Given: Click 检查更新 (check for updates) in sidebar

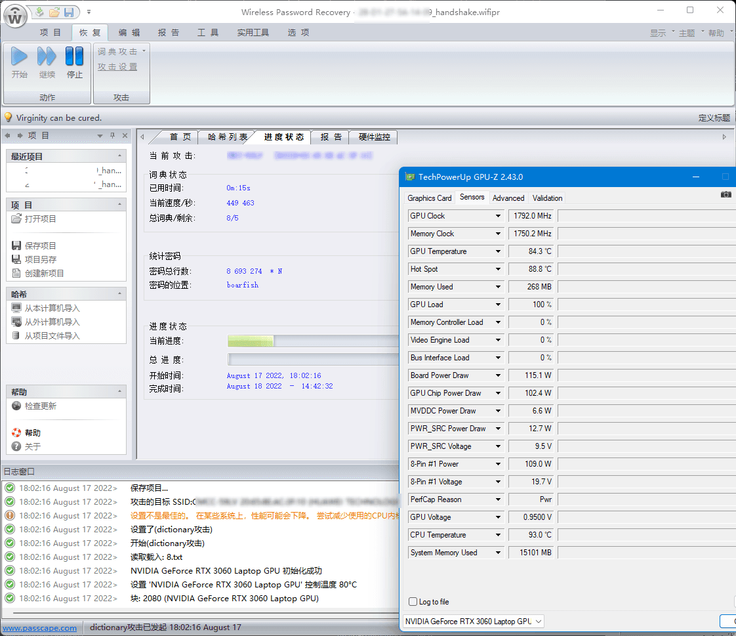Looking at the screenshot, I should tap(34, 406).
